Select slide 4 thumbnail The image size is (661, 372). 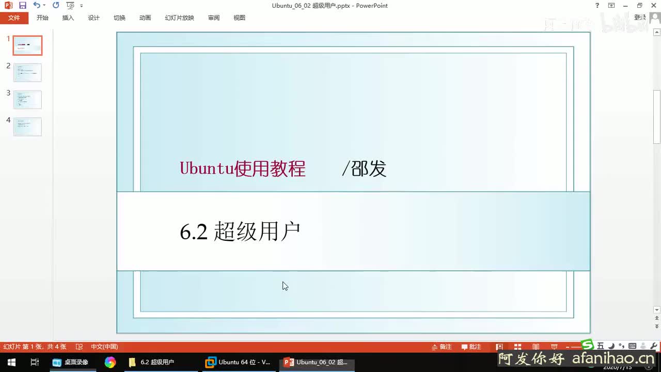(27, 127)
